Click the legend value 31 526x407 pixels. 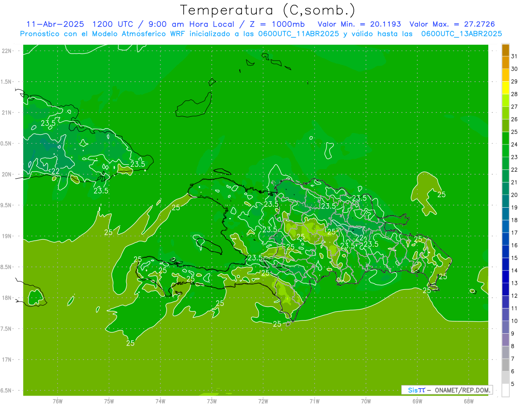coord(515,56)
